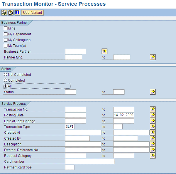Open multiple selection for Request Category

point(153,155)
